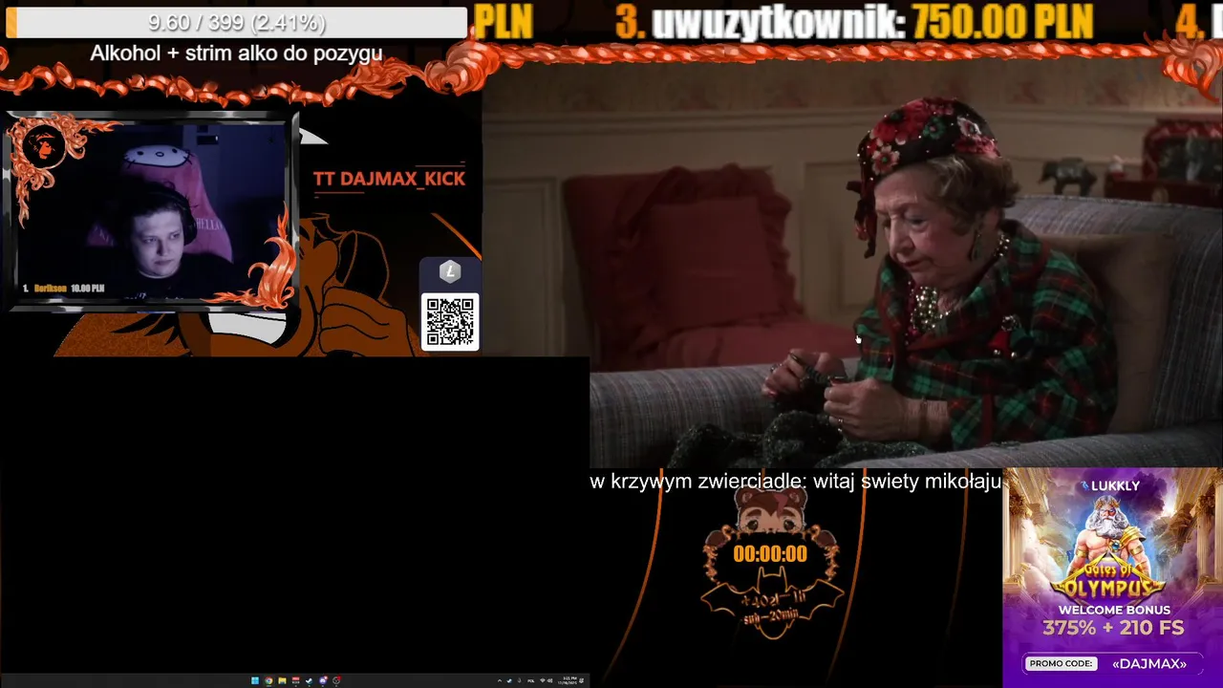Click the donation goal progress bar
1223x688 pixels.
pos(237,22)
